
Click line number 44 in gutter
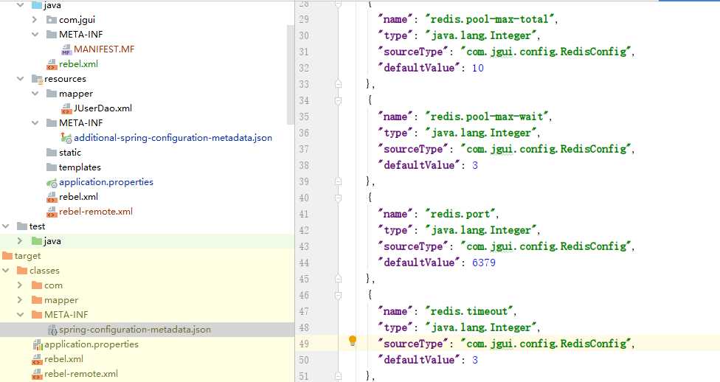pos(304,263)
